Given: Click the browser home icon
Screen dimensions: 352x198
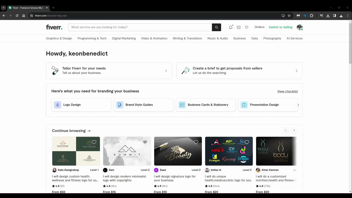Looking at the screenshot, I should [x=24, y=16].
